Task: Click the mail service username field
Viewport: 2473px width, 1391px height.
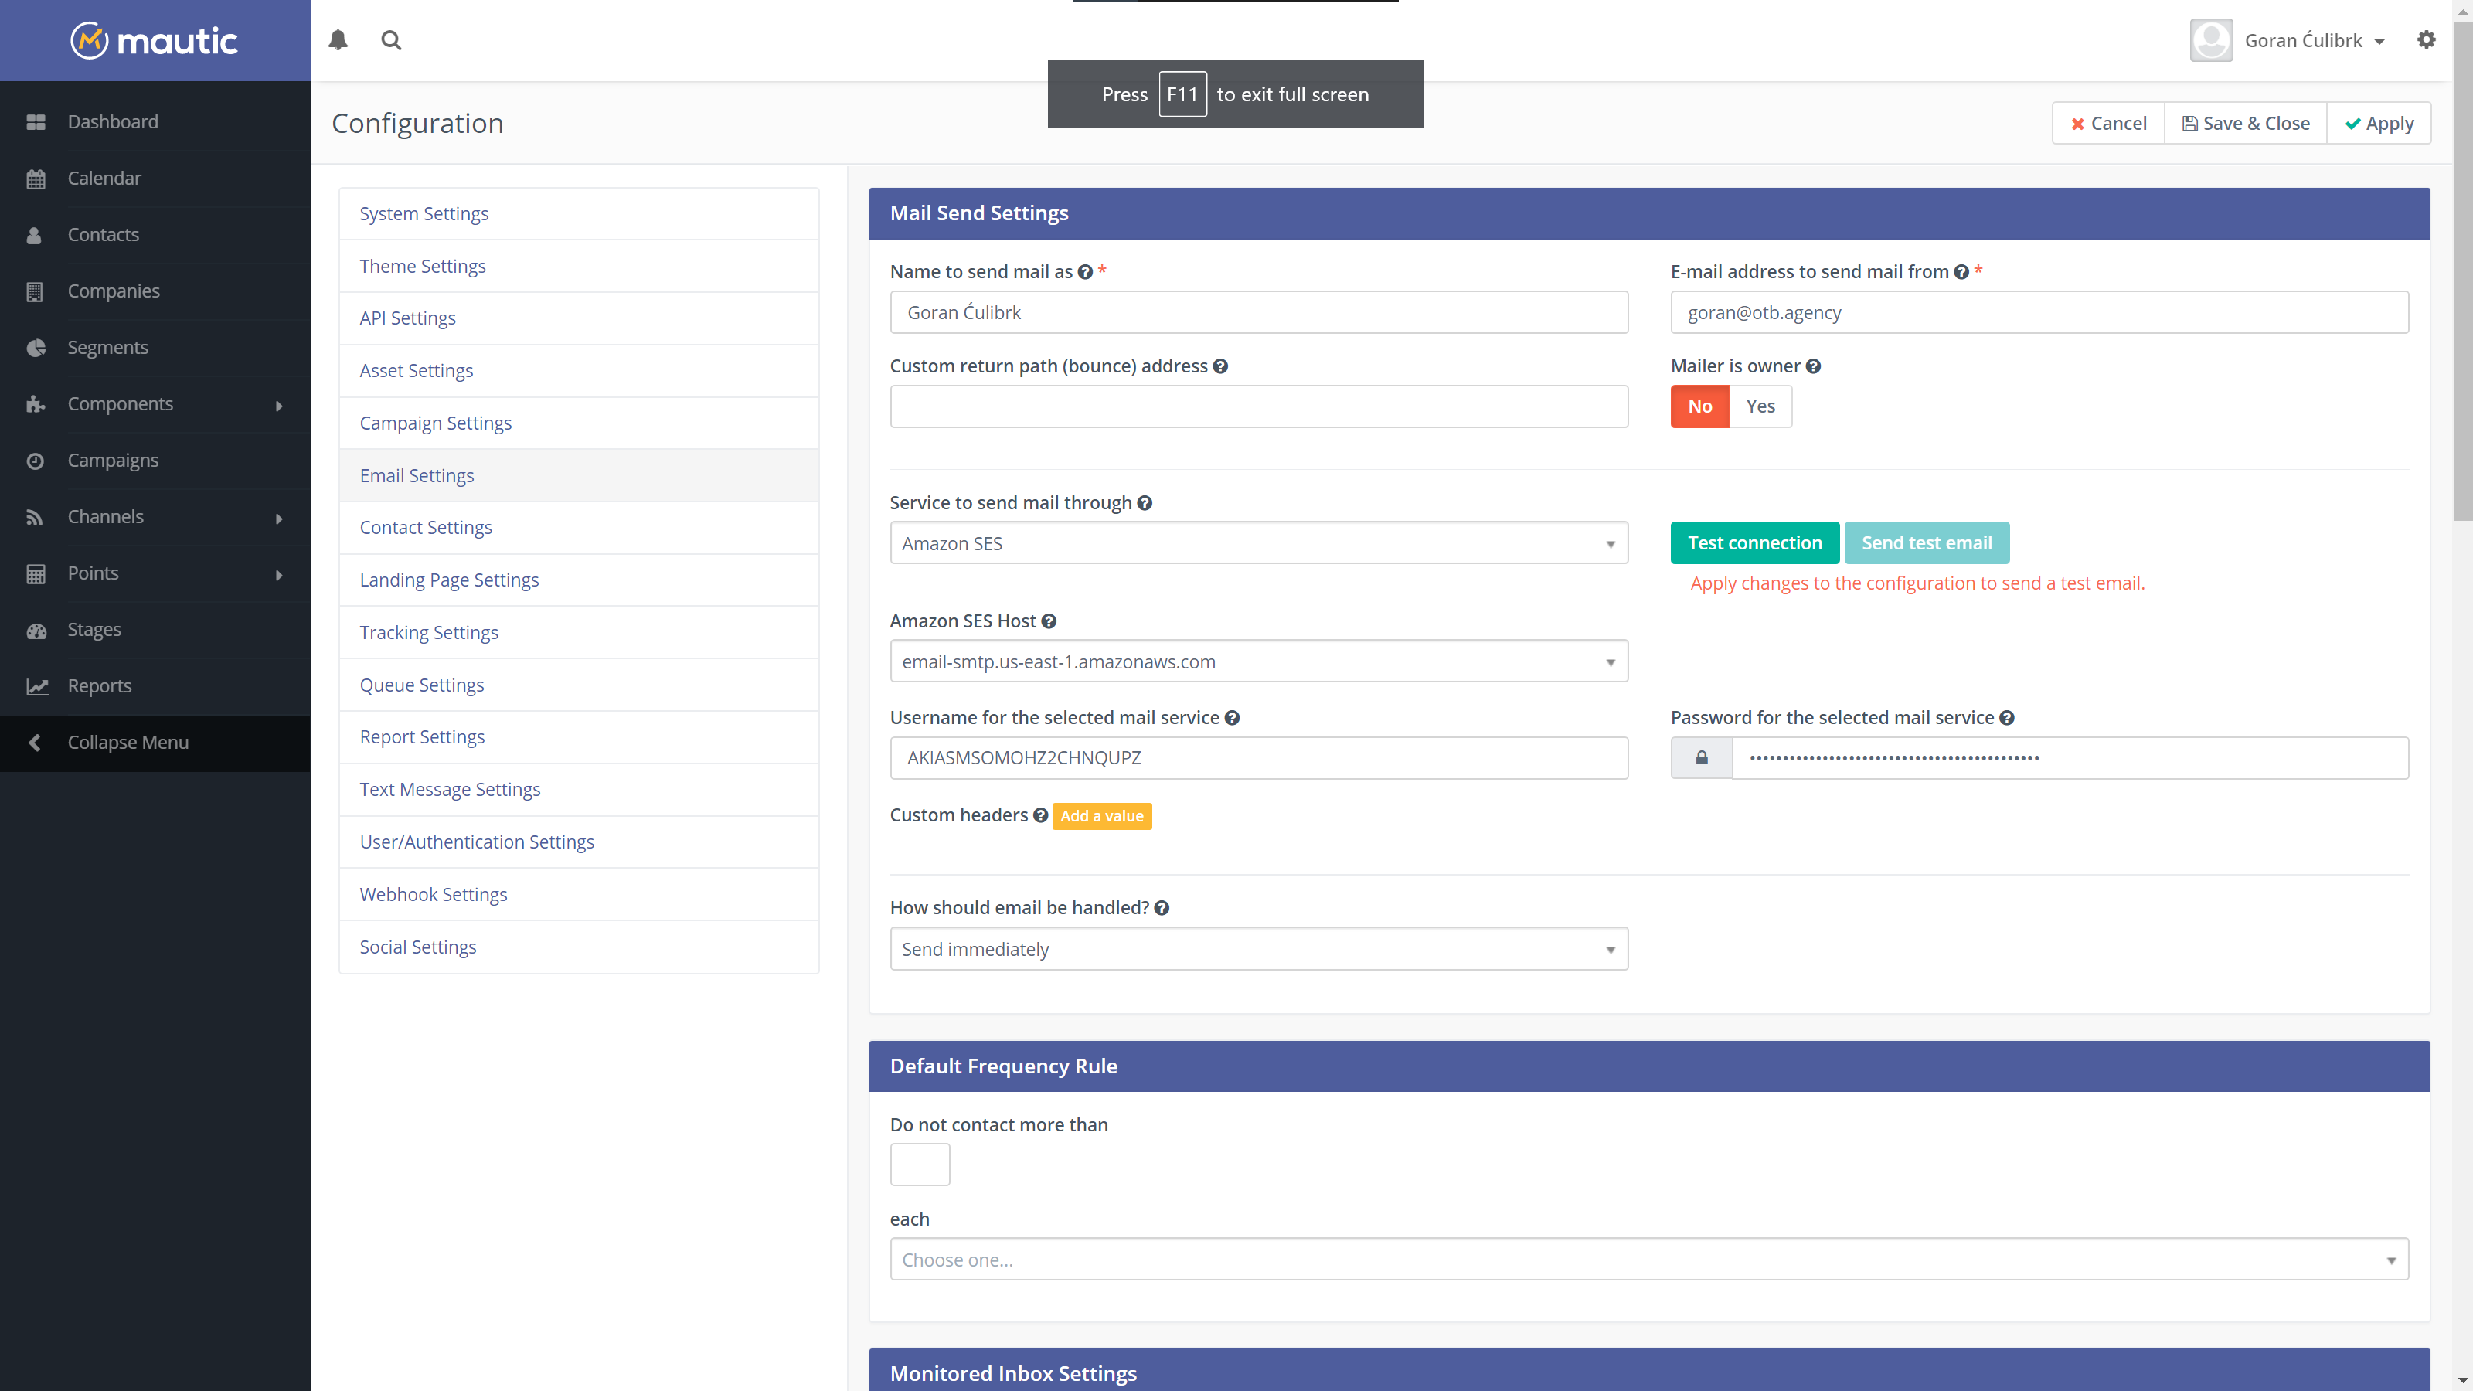Action: 1259,757
